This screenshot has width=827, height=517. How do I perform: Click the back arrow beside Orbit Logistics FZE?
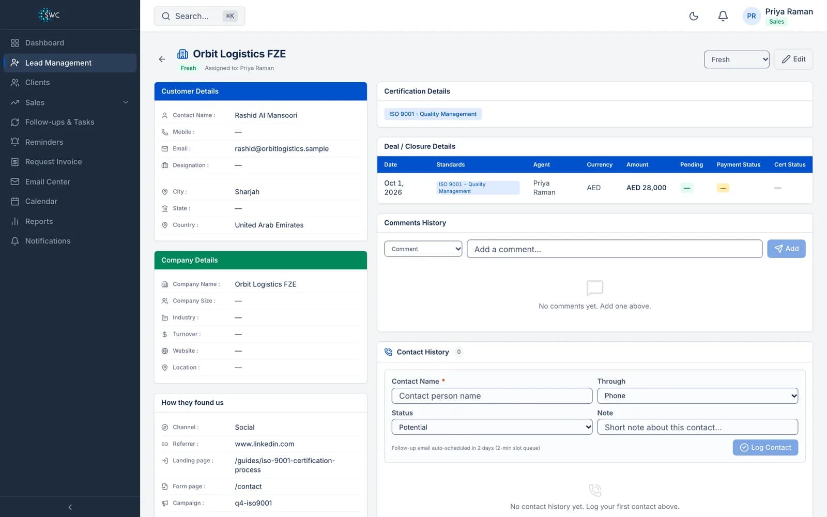(x=162, y=59)
